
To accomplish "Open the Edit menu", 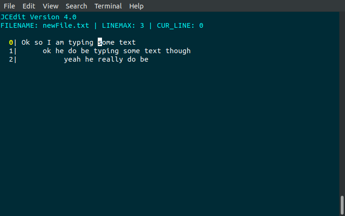I will (29, 6).
